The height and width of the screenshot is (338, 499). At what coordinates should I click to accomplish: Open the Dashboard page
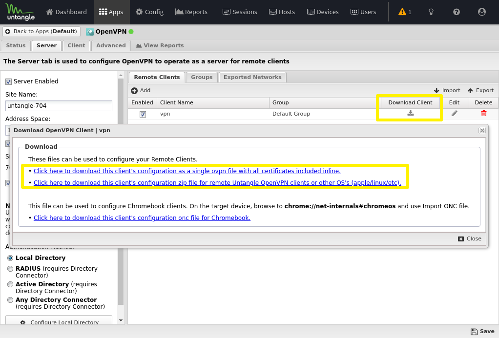pos(66,12)
